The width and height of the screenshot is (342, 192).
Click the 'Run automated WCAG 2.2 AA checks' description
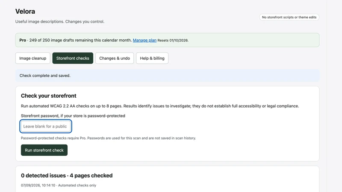point(160,106)
